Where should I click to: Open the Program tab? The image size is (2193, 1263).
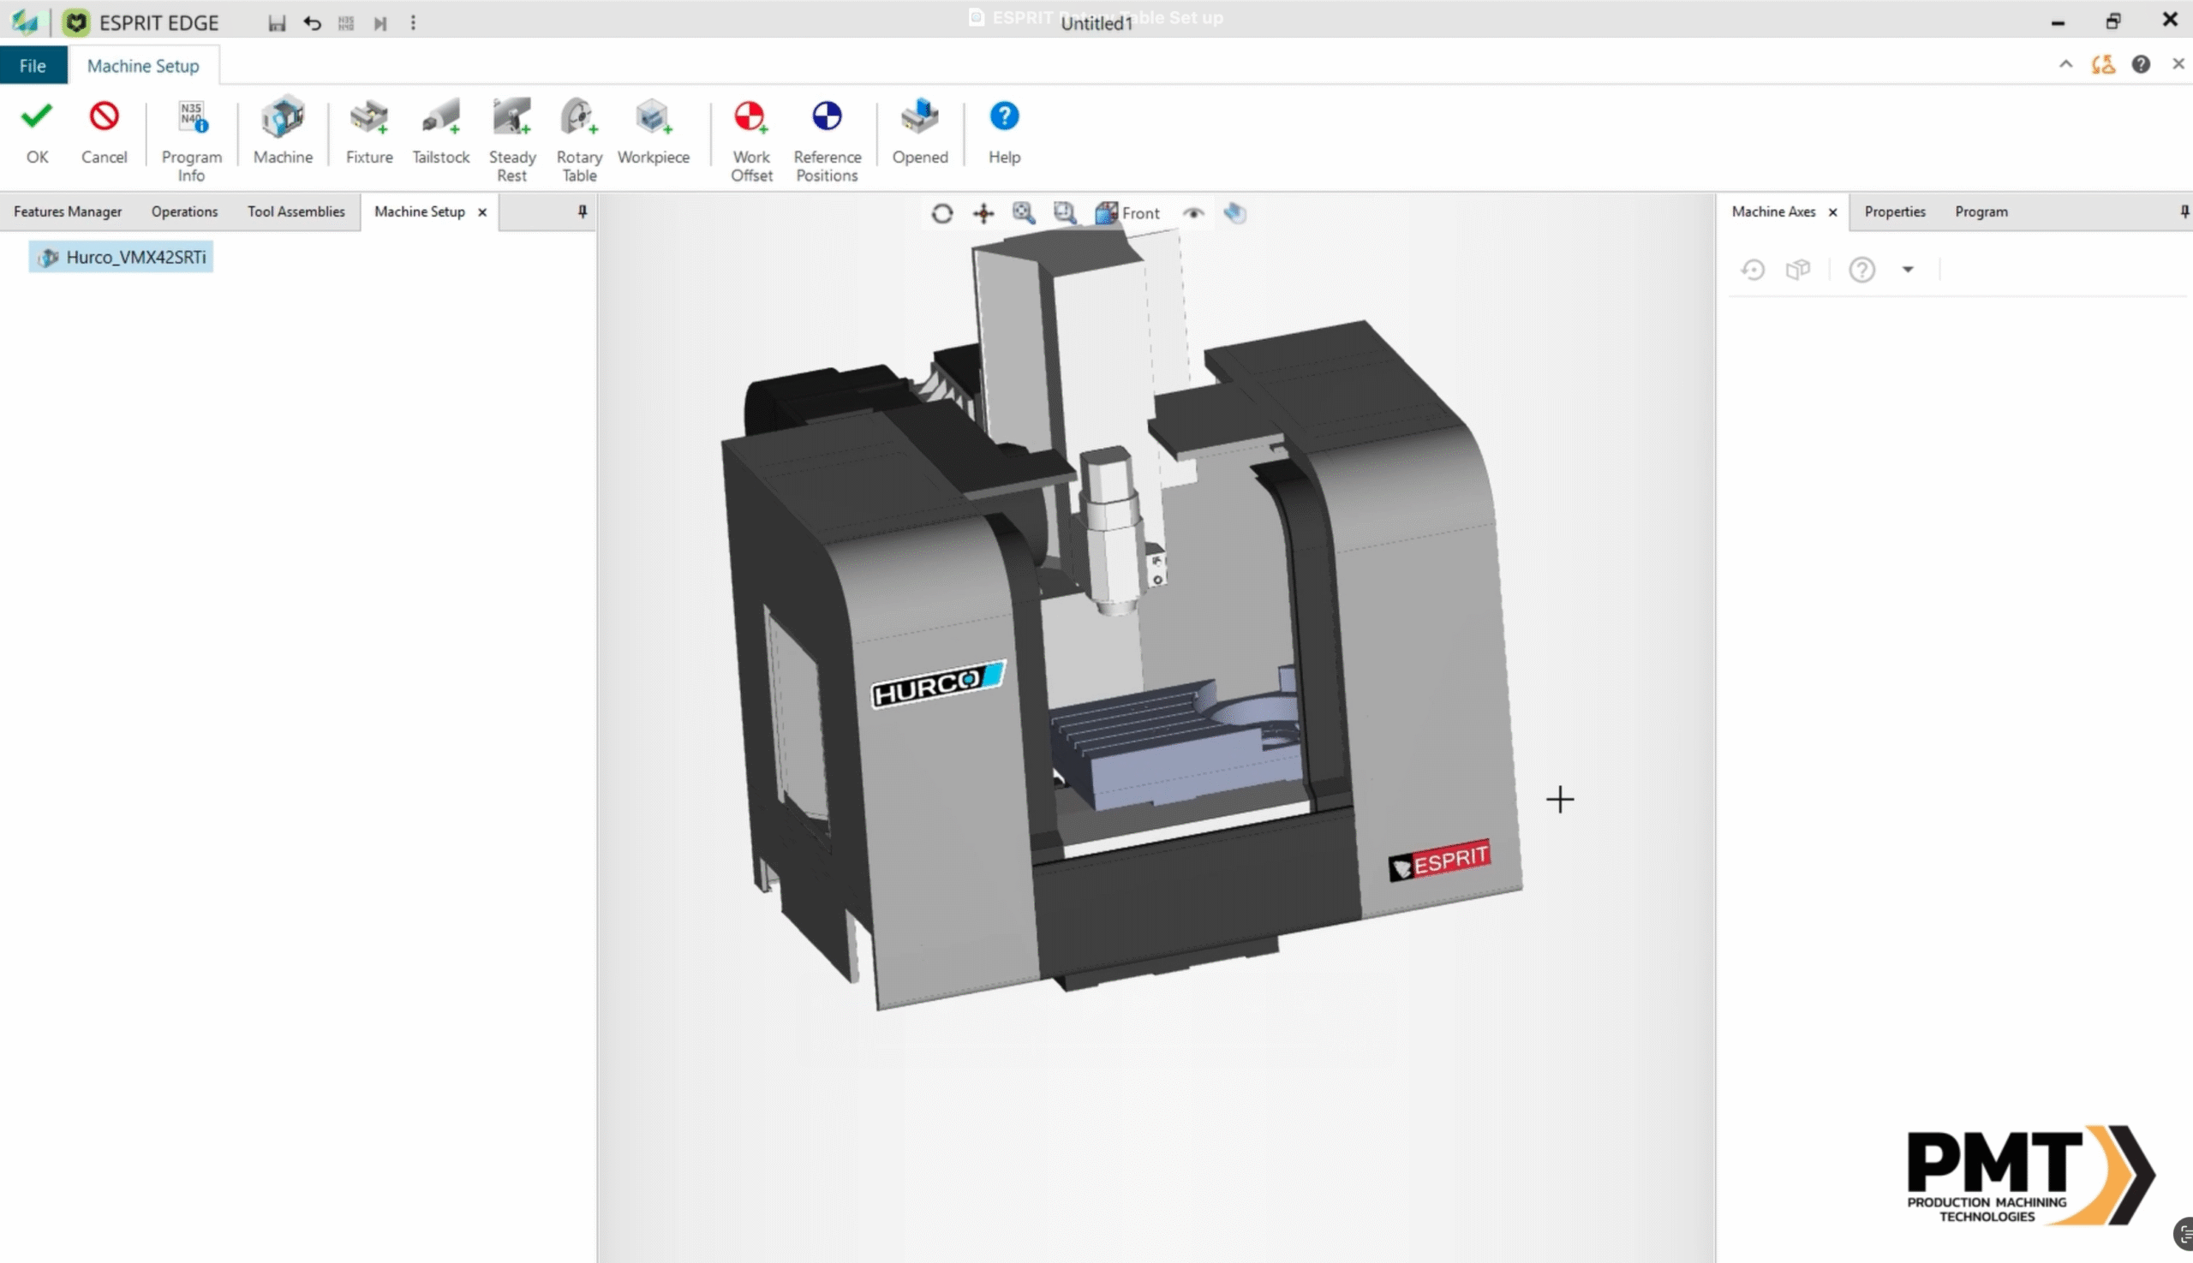(x=1981, y=211)
